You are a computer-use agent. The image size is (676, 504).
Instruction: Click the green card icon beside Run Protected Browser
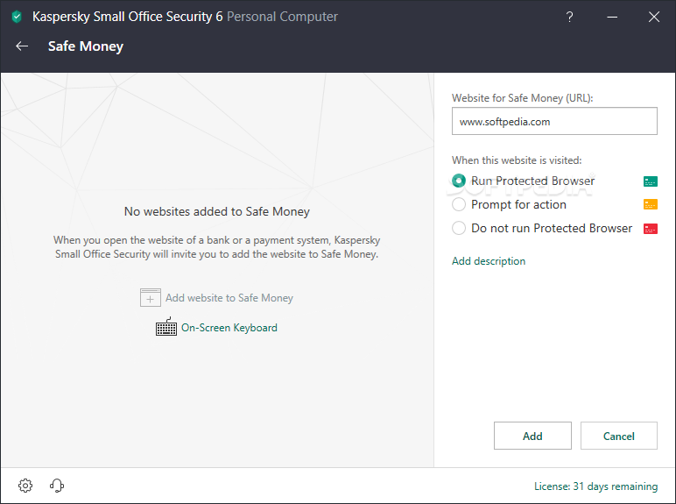pyautogui.click(x=650, y=181)
